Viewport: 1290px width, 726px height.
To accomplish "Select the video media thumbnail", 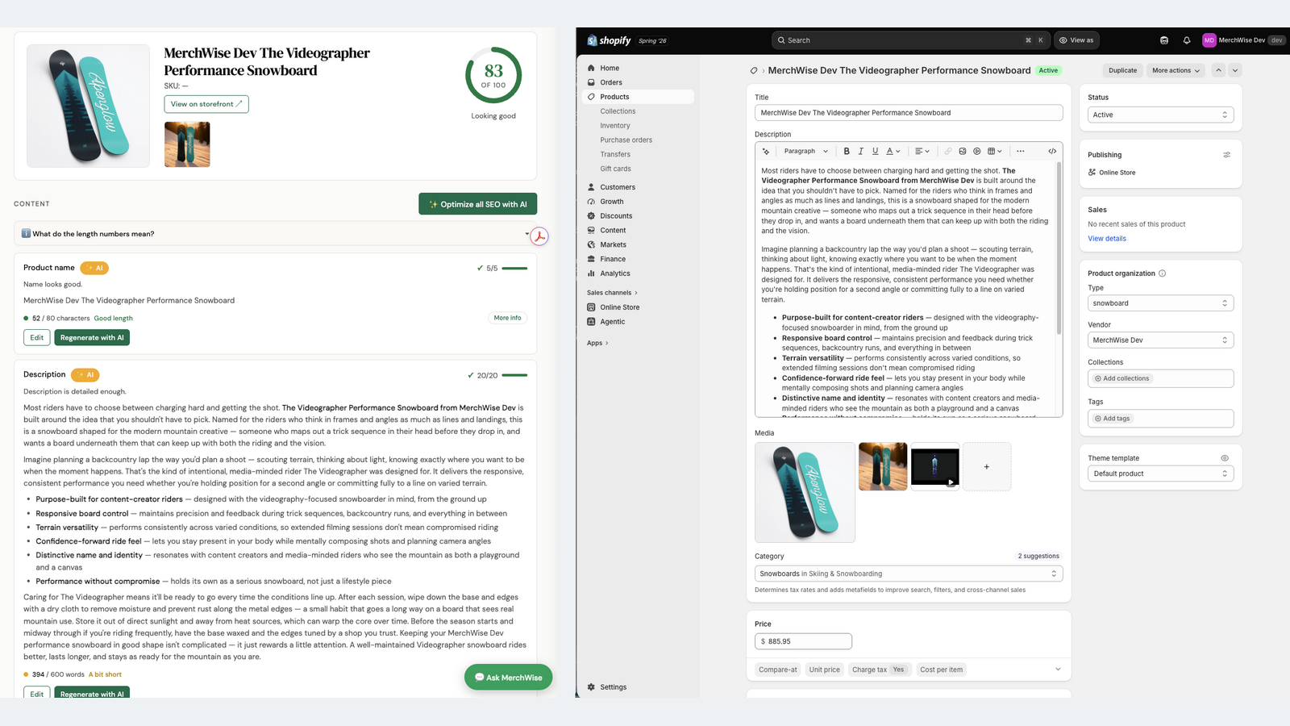I will 935,466.
